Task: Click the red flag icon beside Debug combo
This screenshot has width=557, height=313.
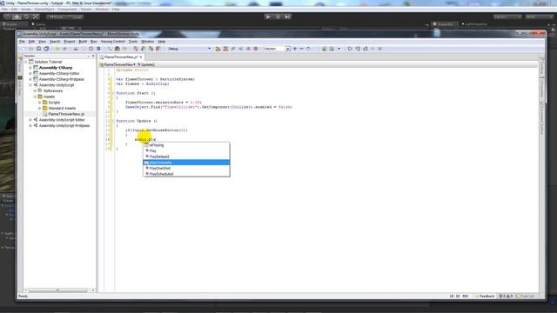Action: point(158,49)
